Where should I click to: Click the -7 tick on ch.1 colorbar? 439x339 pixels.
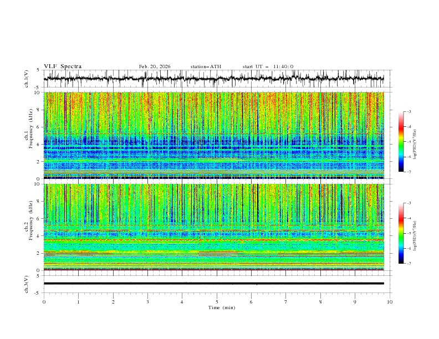coord(409,172)
